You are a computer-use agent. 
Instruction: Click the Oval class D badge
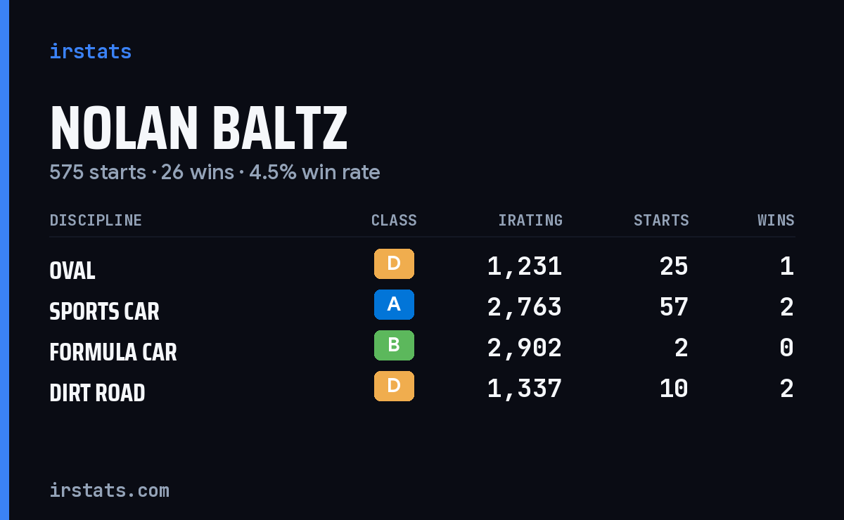point(394,264)
